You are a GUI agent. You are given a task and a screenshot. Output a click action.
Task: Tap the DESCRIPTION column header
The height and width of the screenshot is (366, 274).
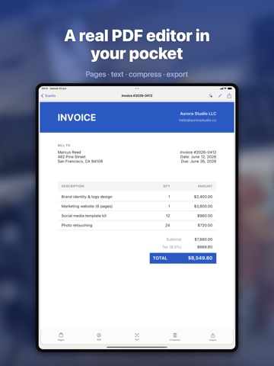click(x=73, y=186)
